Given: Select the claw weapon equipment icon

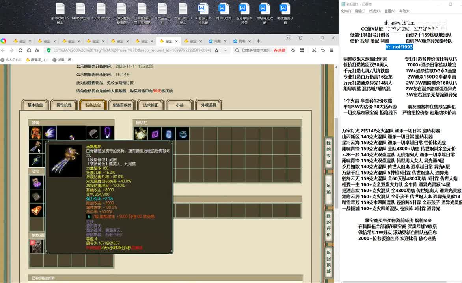Looking at the screenshot, I should point(35,147).
